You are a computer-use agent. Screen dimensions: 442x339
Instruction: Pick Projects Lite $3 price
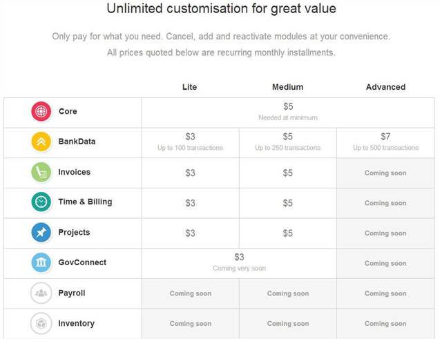click(191, 233)
